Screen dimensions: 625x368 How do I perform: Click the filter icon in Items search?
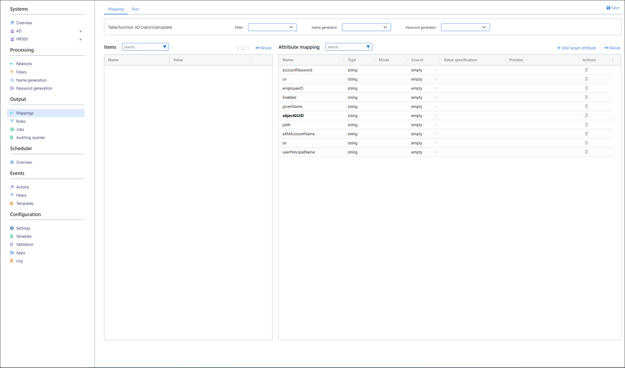tap(165, 47)
